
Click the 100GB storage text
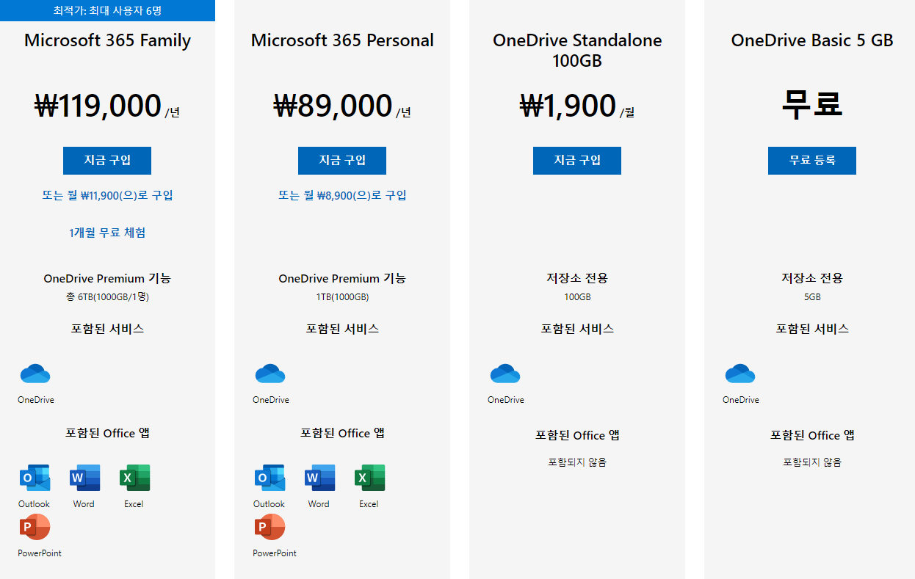click(x=577, y=297)
